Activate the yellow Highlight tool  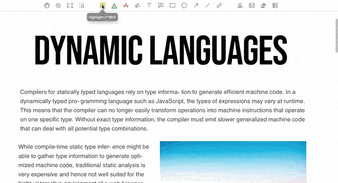point(103,5)
